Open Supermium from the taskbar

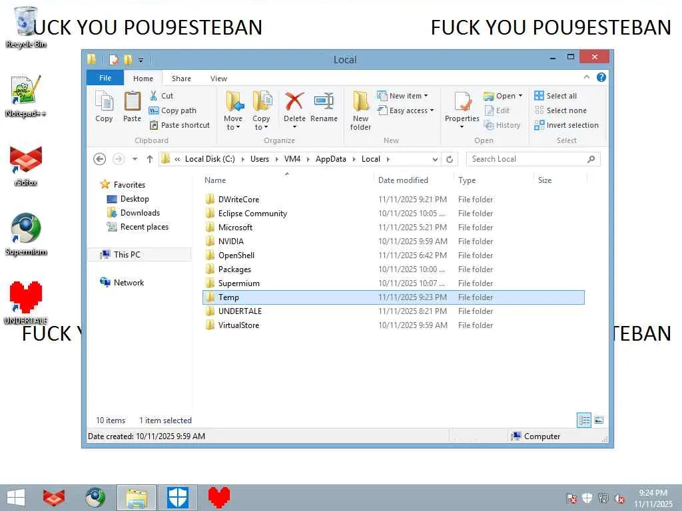point(95,498)
